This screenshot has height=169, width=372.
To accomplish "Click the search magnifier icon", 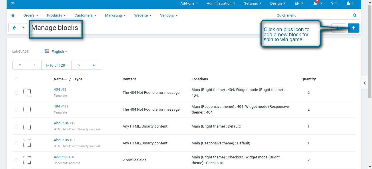I will (355, 15).
